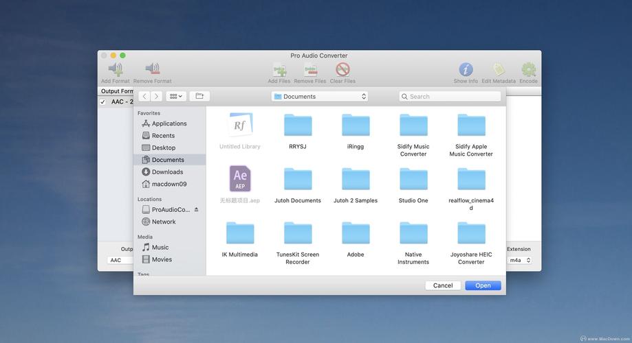
Task: Eject the ProAudioCo... volume
Action: [196, 209]
